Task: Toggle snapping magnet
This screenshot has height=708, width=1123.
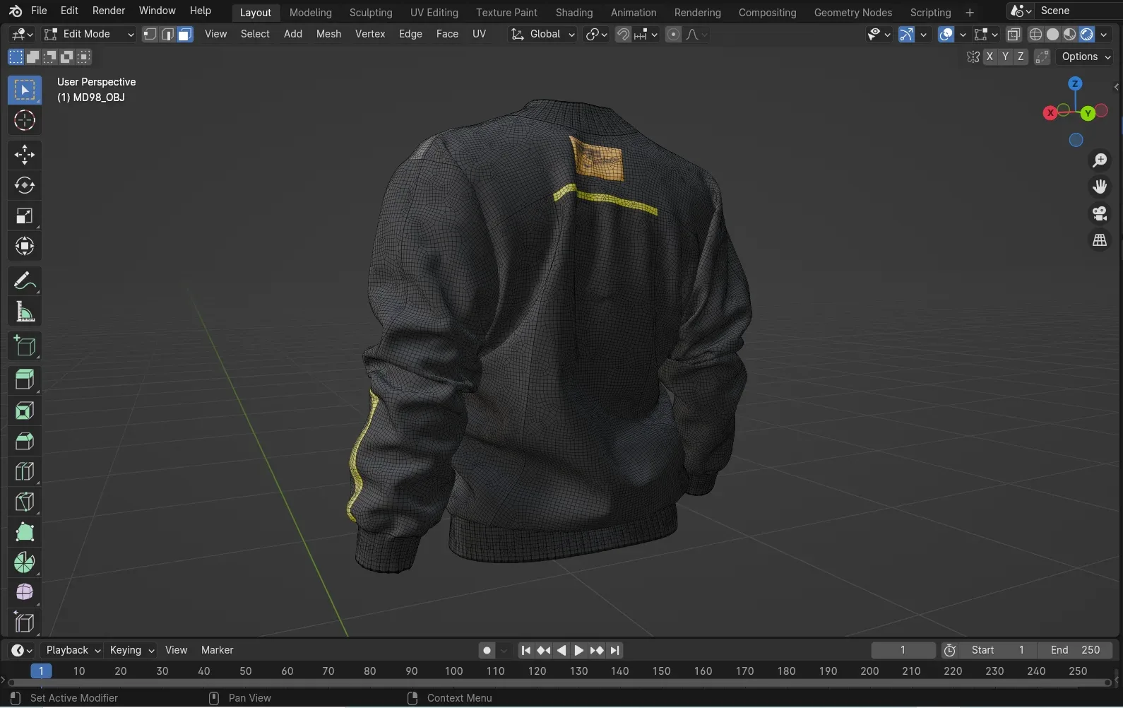Action: pos(623,35)
